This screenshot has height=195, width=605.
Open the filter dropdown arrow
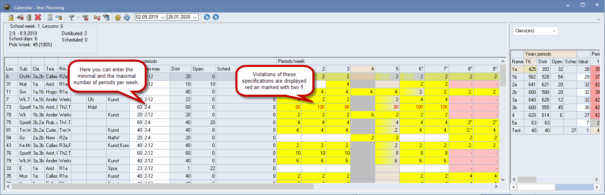point(78,17)
